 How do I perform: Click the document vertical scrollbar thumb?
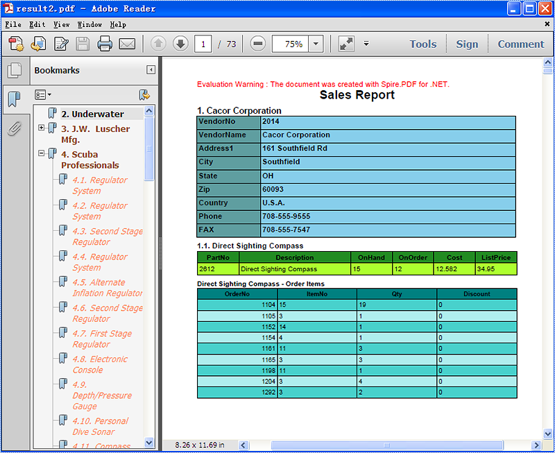point(548,71)
